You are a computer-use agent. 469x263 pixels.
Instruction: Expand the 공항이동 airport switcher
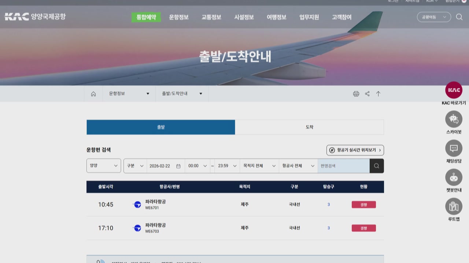tap(434, 17)
